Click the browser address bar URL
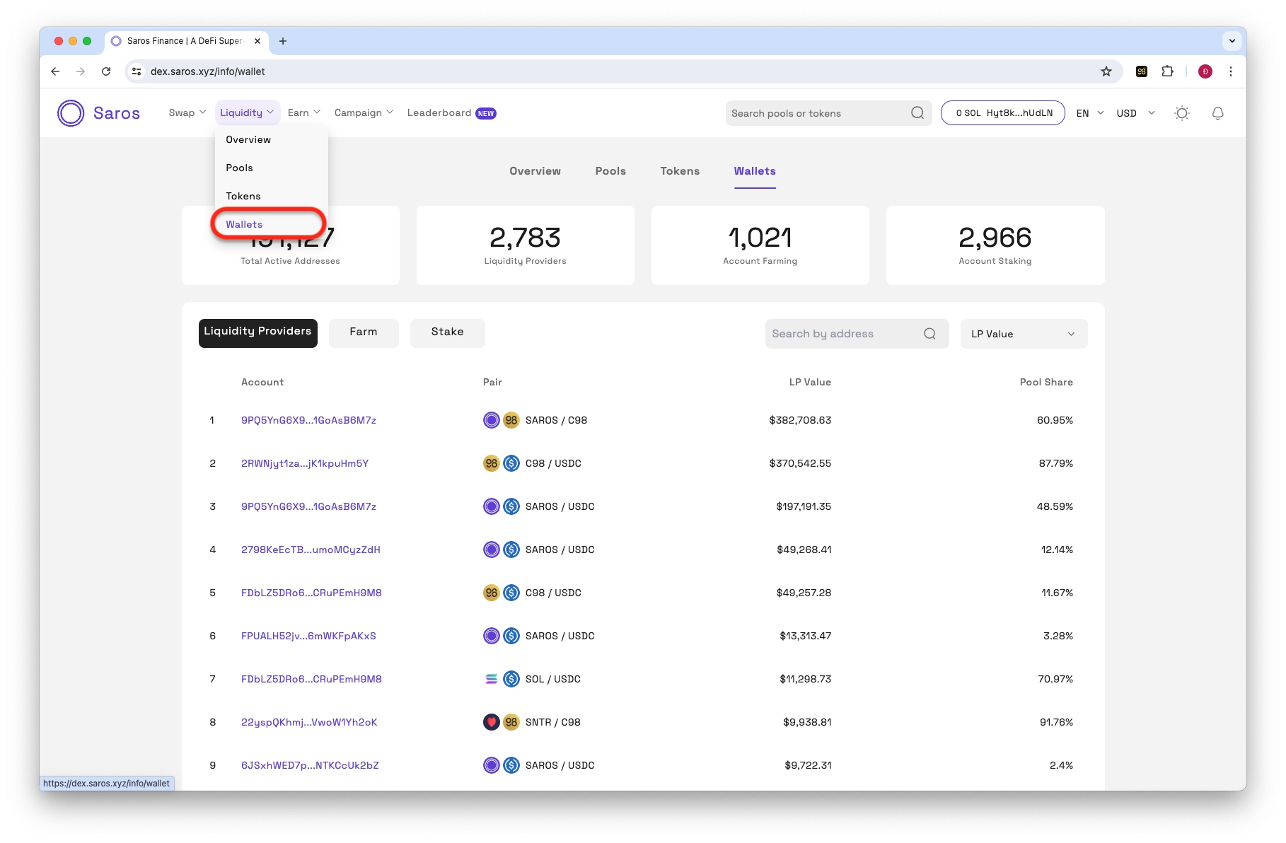The height and width of the screenshot is (843, 1286). point(208,71)
